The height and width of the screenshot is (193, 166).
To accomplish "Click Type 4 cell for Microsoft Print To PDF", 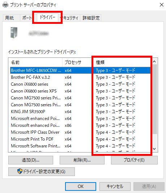I will click(x=115, y=139).
